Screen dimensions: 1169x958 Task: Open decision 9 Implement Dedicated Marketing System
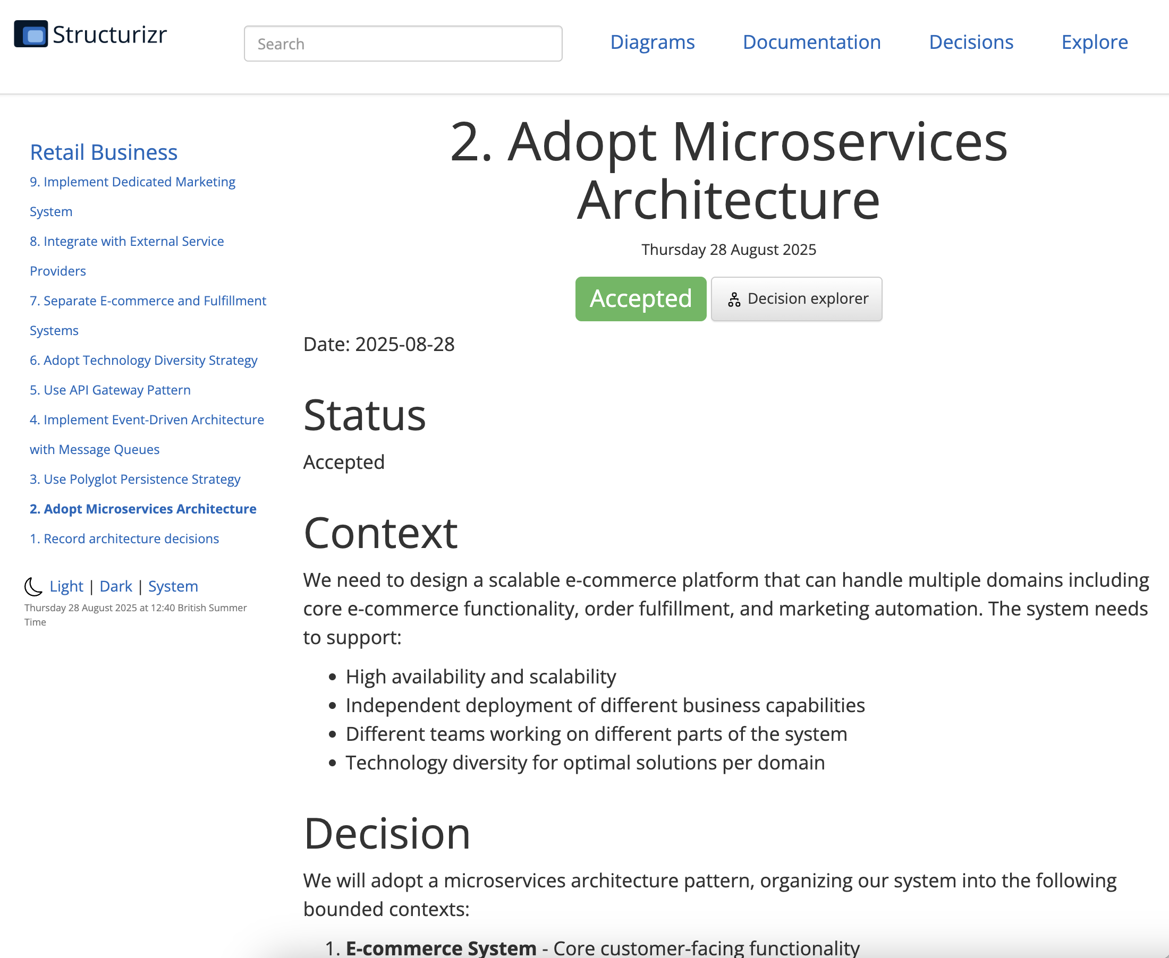pos(132,196)
